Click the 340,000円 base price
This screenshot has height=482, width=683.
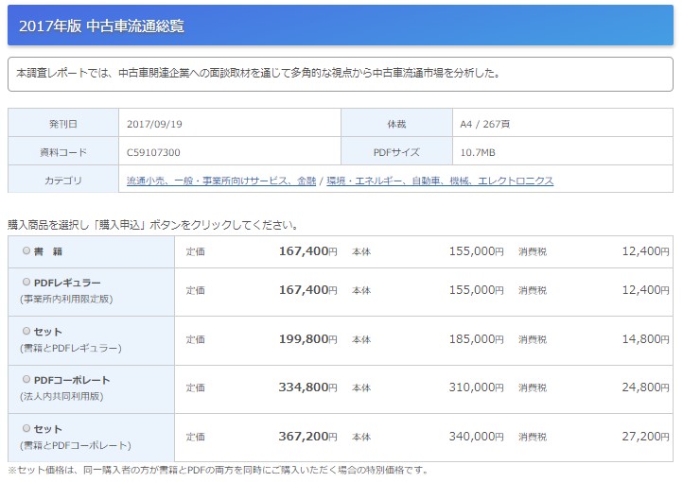477,436
